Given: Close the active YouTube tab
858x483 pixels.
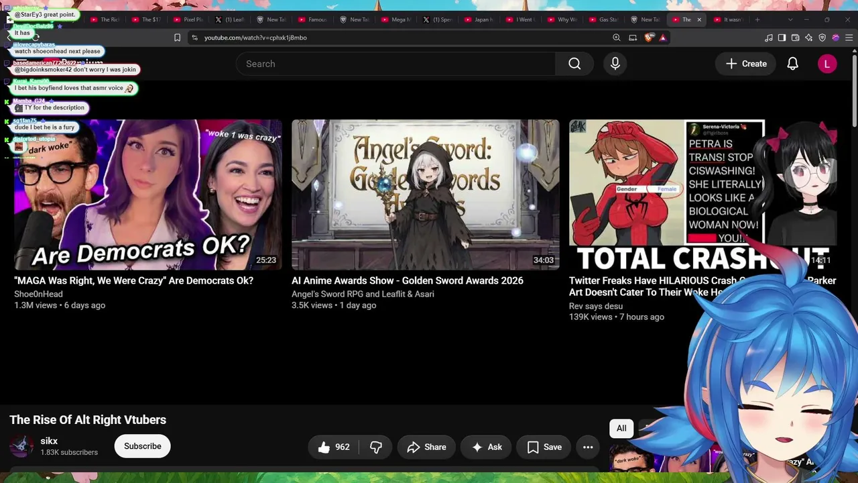Looking at the screenshot, I should 699,19.
